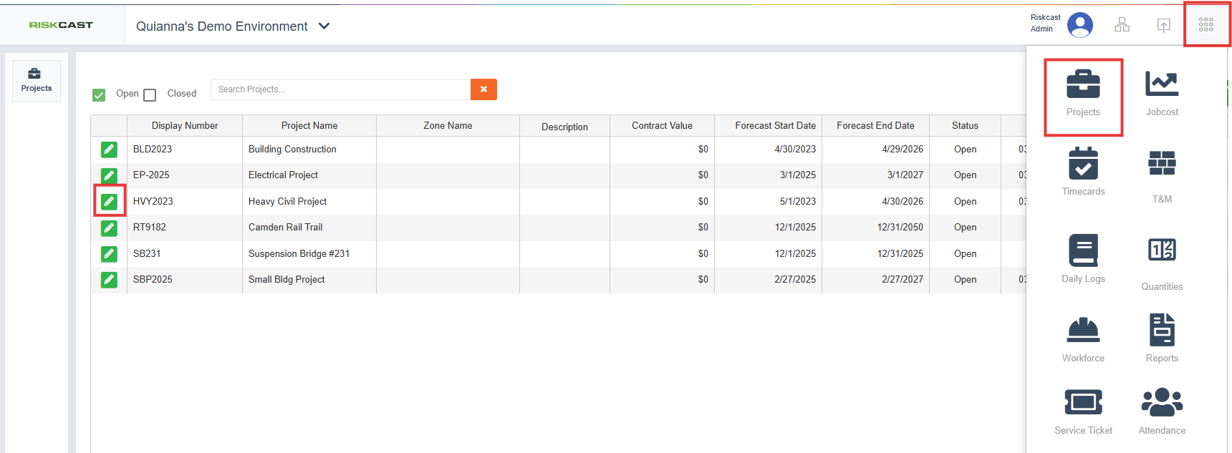The height and width of the screenshot is (453, 1232).
Task: Toggle the app launcher grid menu
Action: point(1206,25)
